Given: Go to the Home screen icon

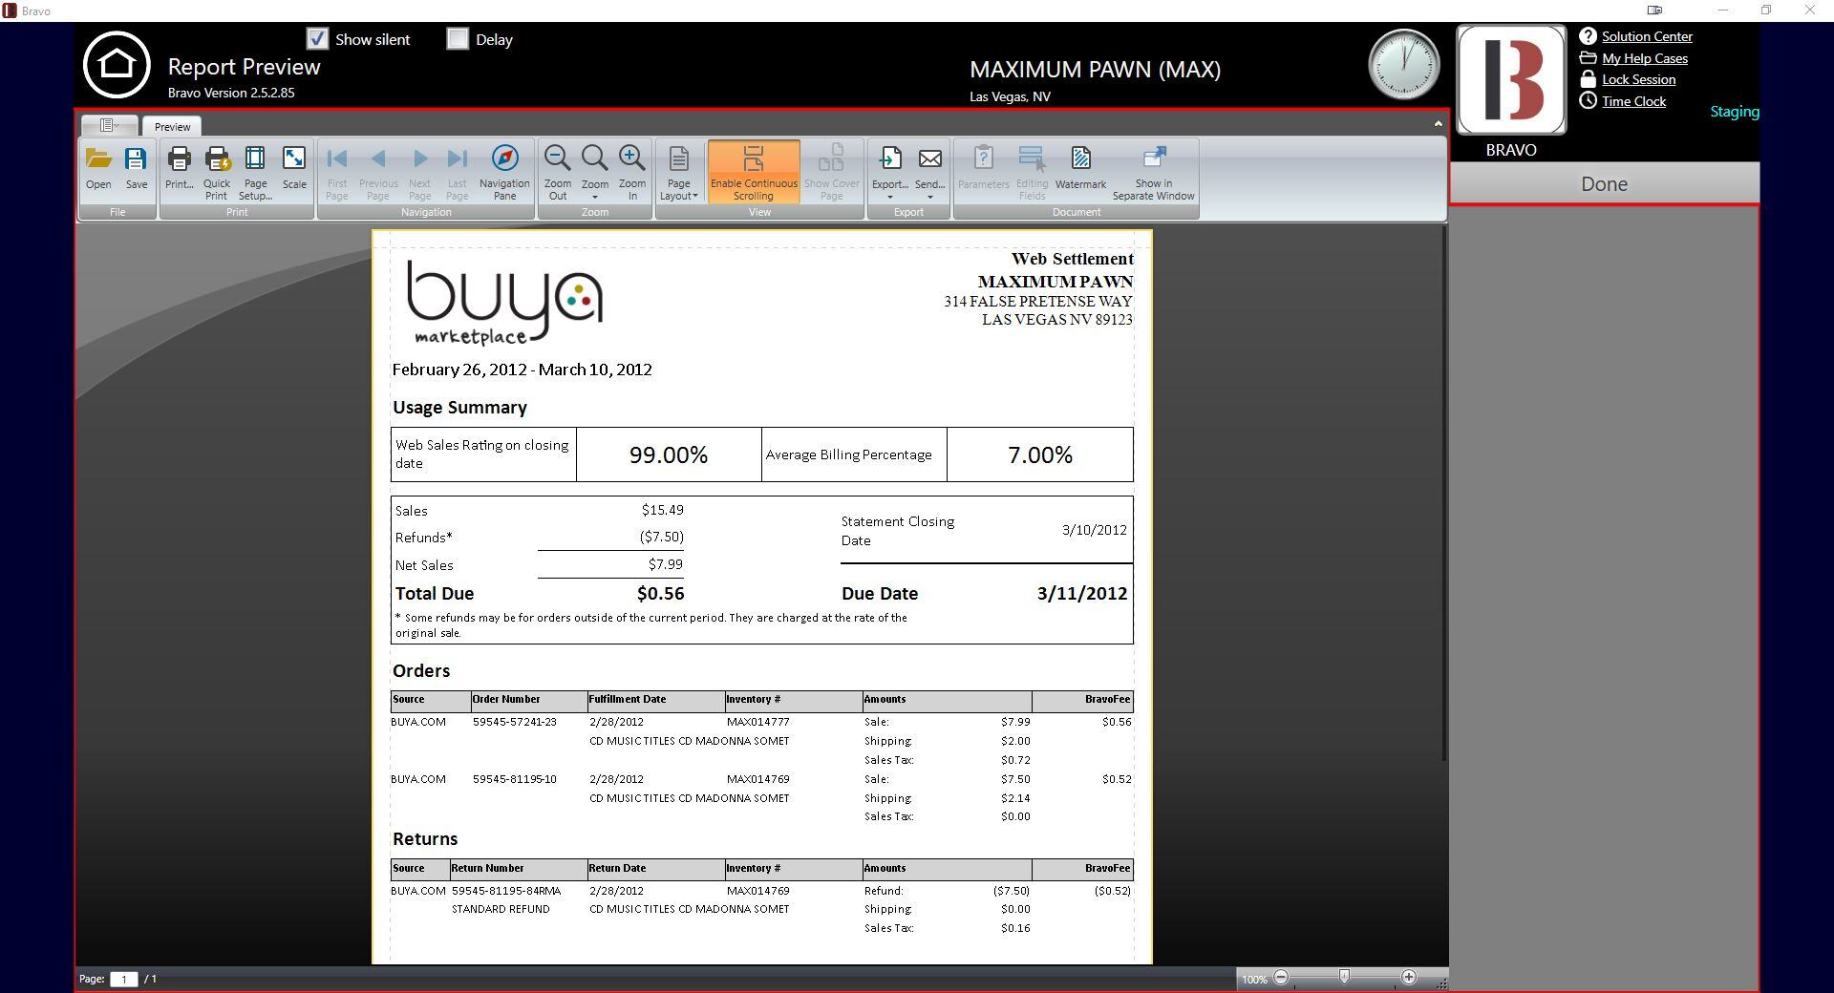Looking at the screenshot, I should (117, 65).
